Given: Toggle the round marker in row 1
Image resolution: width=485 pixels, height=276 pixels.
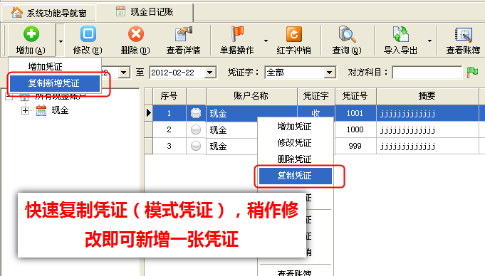Looking at the screenshot, I should 195,113.
